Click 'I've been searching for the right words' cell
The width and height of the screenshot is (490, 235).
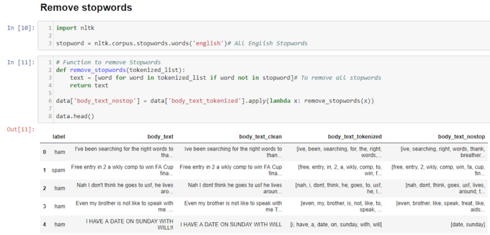(x=124, y=152)
